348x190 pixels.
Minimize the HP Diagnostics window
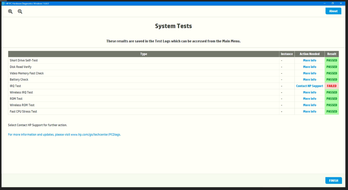tap(324, 3)
